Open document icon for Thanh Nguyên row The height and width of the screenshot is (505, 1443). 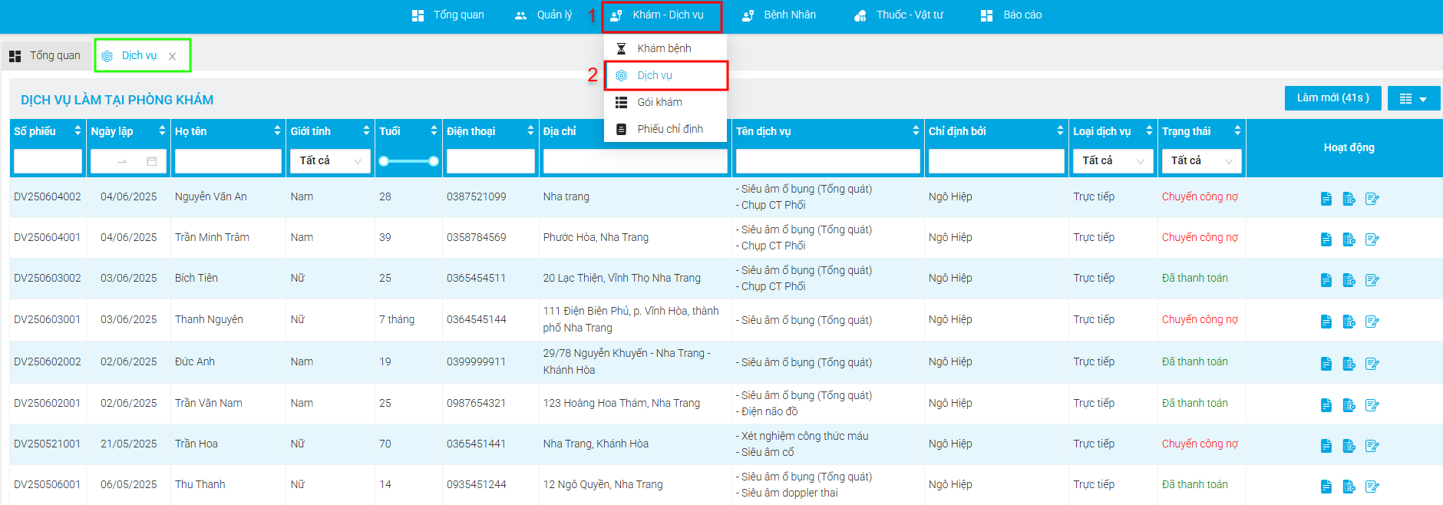tap(1326, 322)
